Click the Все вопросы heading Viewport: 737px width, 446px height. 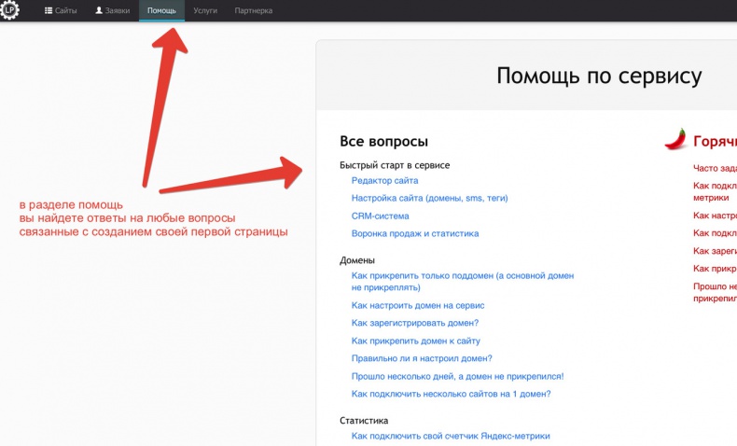(383, 142)
